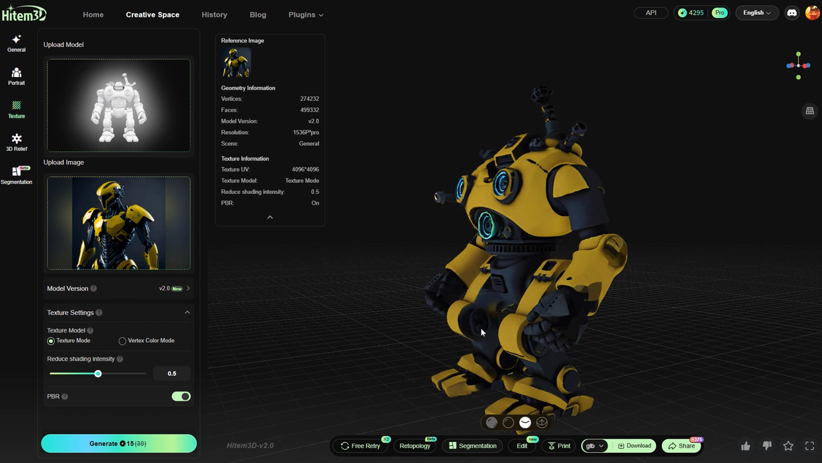Image resolution: width=822 pixels, height=463 pixels.
Task: Click PBR help icon
Action: (x=65, y=397)
